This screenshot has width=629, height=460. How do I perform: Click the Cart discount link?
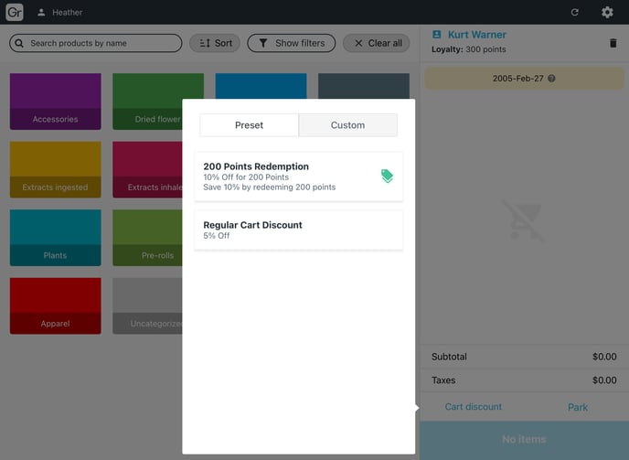coord(473,407)
